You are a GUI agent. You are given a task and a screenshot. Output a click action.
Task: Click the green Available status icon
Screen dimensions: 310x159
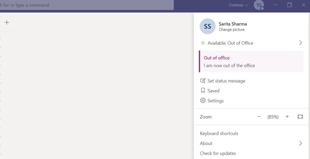tap(203, 43)
